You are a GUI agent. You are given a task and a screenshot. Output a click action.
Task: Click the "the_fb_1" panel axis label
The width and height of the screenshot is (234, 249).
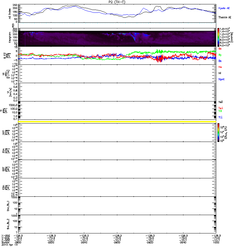tap(8, 206)
